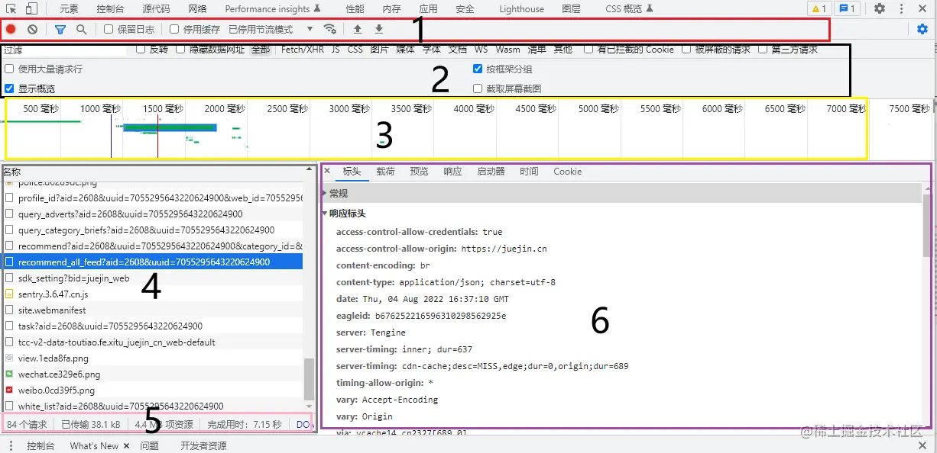Open the drawer three-dot menu
The height and width of the screenshot is (453, 937).
11,445
